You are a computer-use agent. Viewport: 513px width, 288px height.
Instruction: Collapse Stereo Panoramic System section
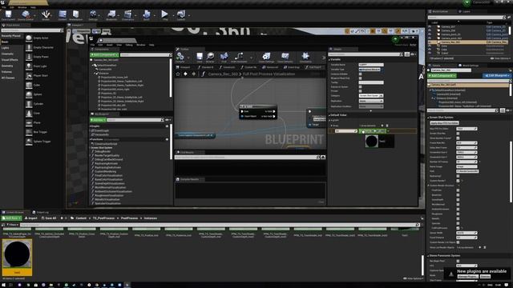429,256
